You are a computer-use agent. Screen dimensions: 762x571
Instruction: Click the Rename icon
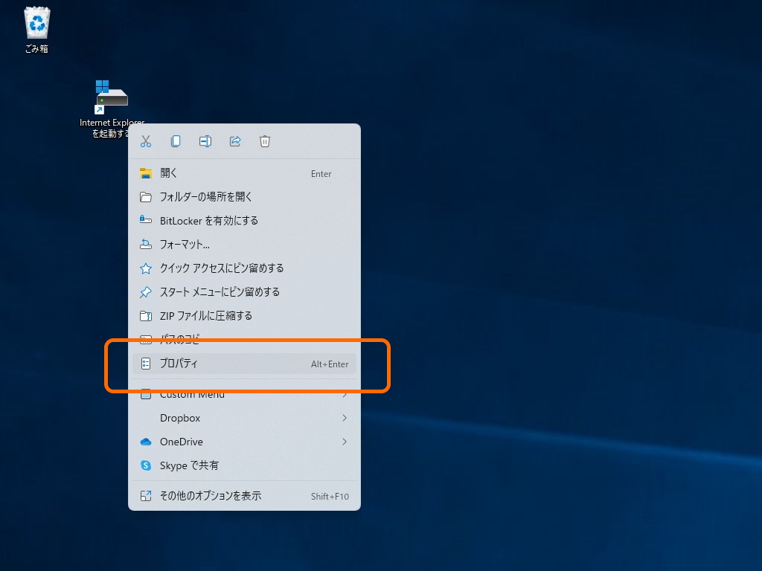click(205, 141)
